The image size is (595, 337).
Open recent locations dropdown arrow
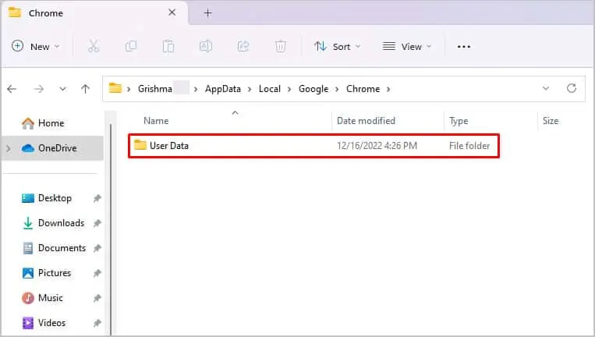point(62,89)
